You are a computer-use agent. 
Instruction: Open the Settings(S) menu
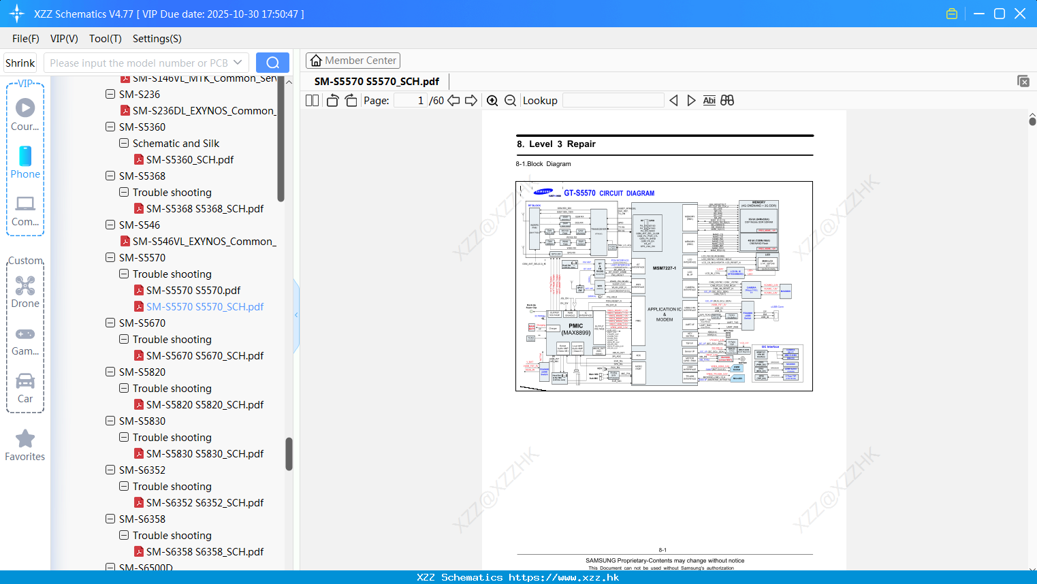(x=157, y=39)
